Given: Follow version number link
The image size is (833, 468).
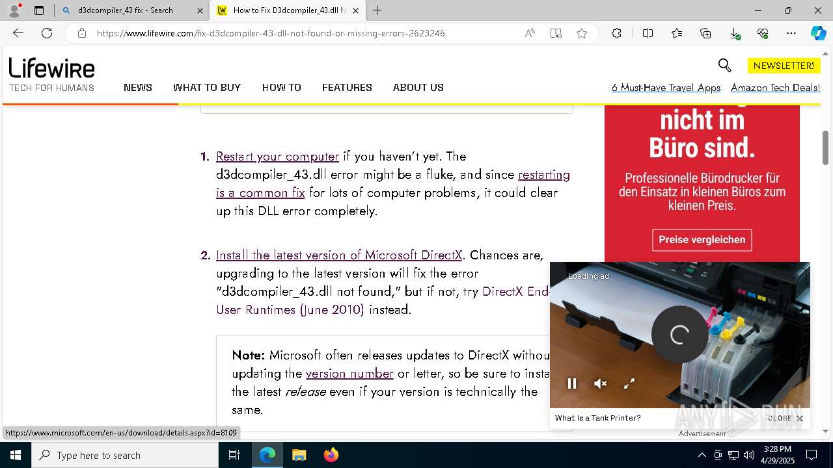Looking at the screenshot, I should coord(349,373).
